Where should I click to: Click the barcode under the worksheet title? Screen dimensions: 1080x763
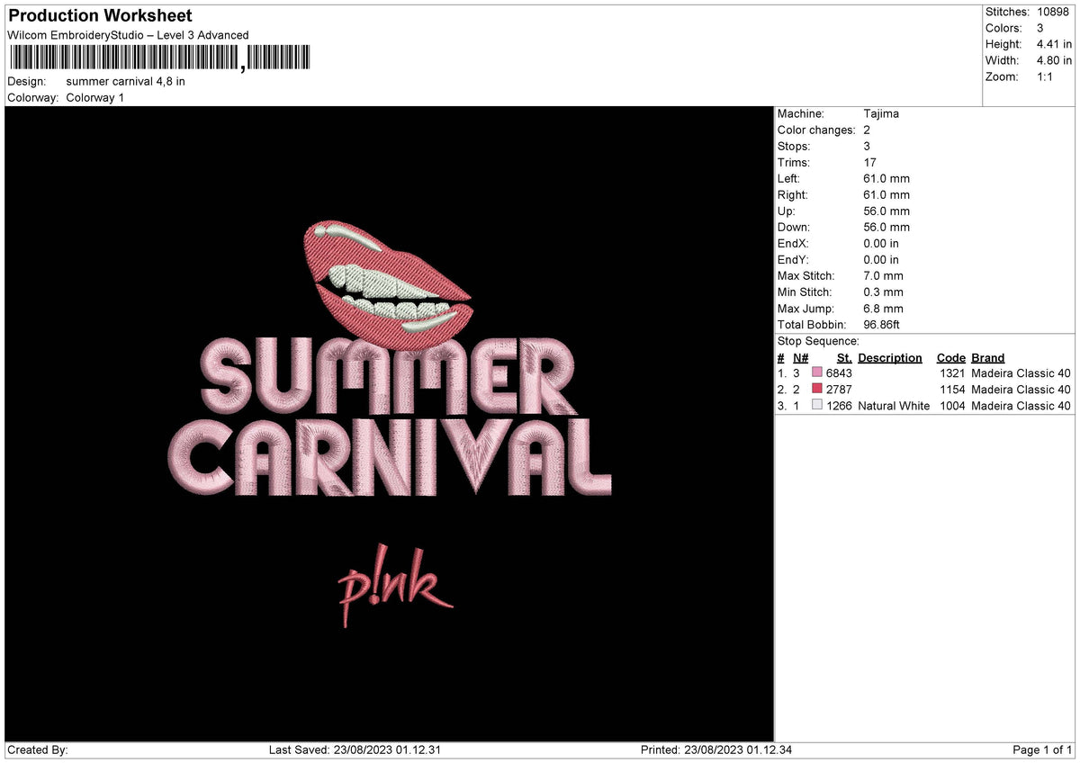[x=159, y=58]
